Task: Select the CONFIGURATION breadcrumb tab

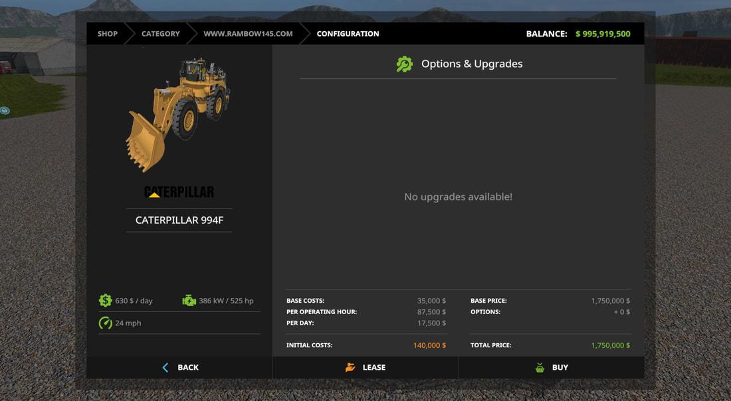Action: pyautogui.click(x=348, y=34)
